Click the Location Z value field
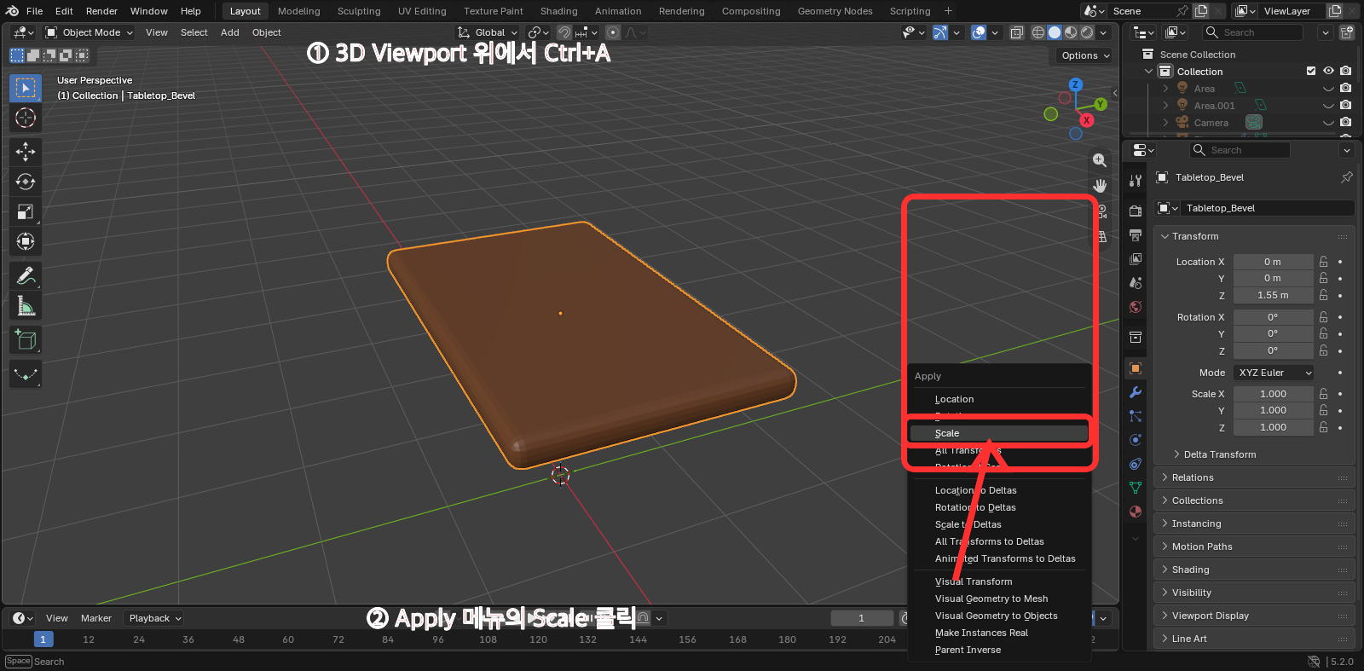Screen dimensions: 1364x671 [1273, 295]
